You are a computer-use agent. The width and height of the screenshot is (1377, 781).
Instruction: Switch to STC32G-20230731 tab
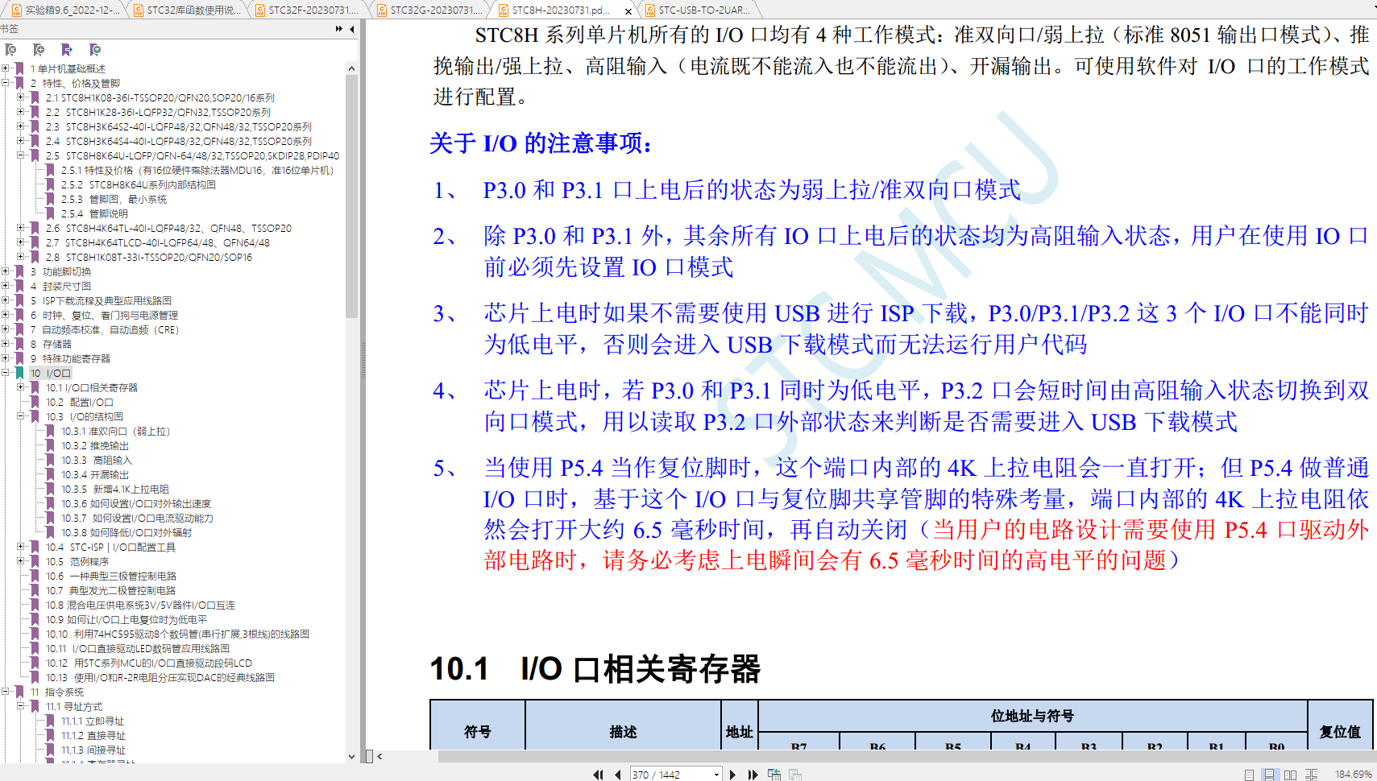(429, 10)
